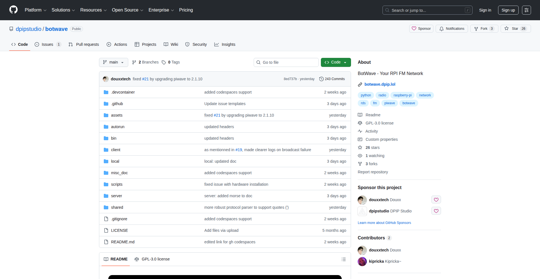Open the main branch selector dropdown

click(x=114, y=62)
